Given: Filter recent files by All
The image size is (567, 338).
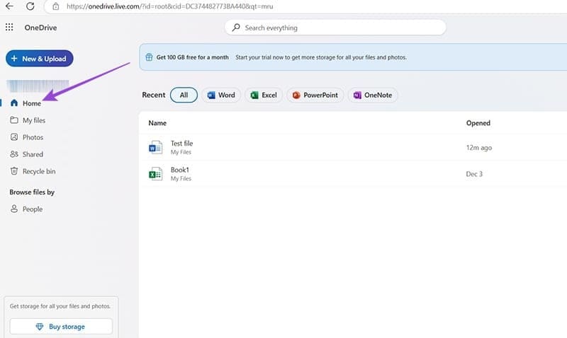Looking at the screenshot, I should pos(184,95).
